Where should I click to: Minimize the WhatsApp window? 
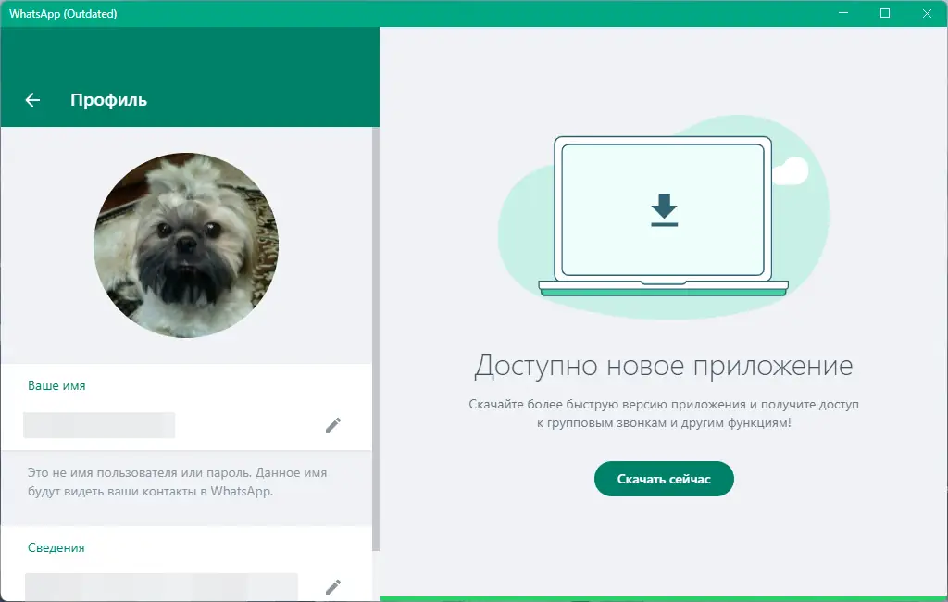pyautogui.click(x=843, y=13)
